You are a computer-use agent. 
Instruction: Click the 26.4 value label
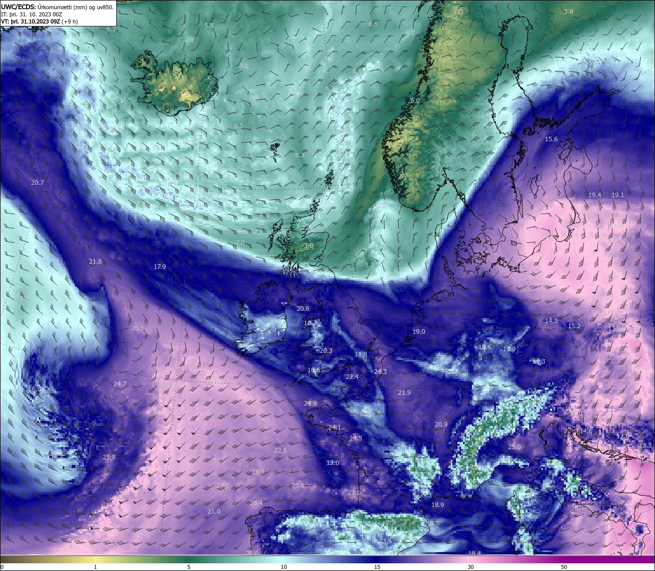pos(256,502)
